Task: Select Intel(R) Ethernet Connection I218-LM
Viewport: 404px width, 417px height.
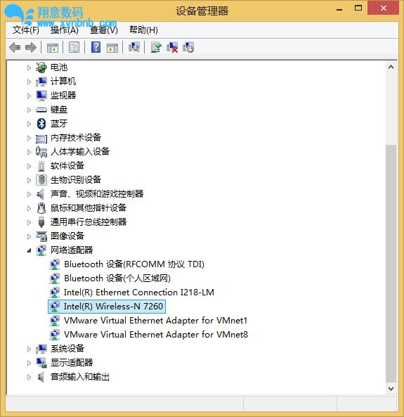Action: pyautogui.click(x=139, y=293)
